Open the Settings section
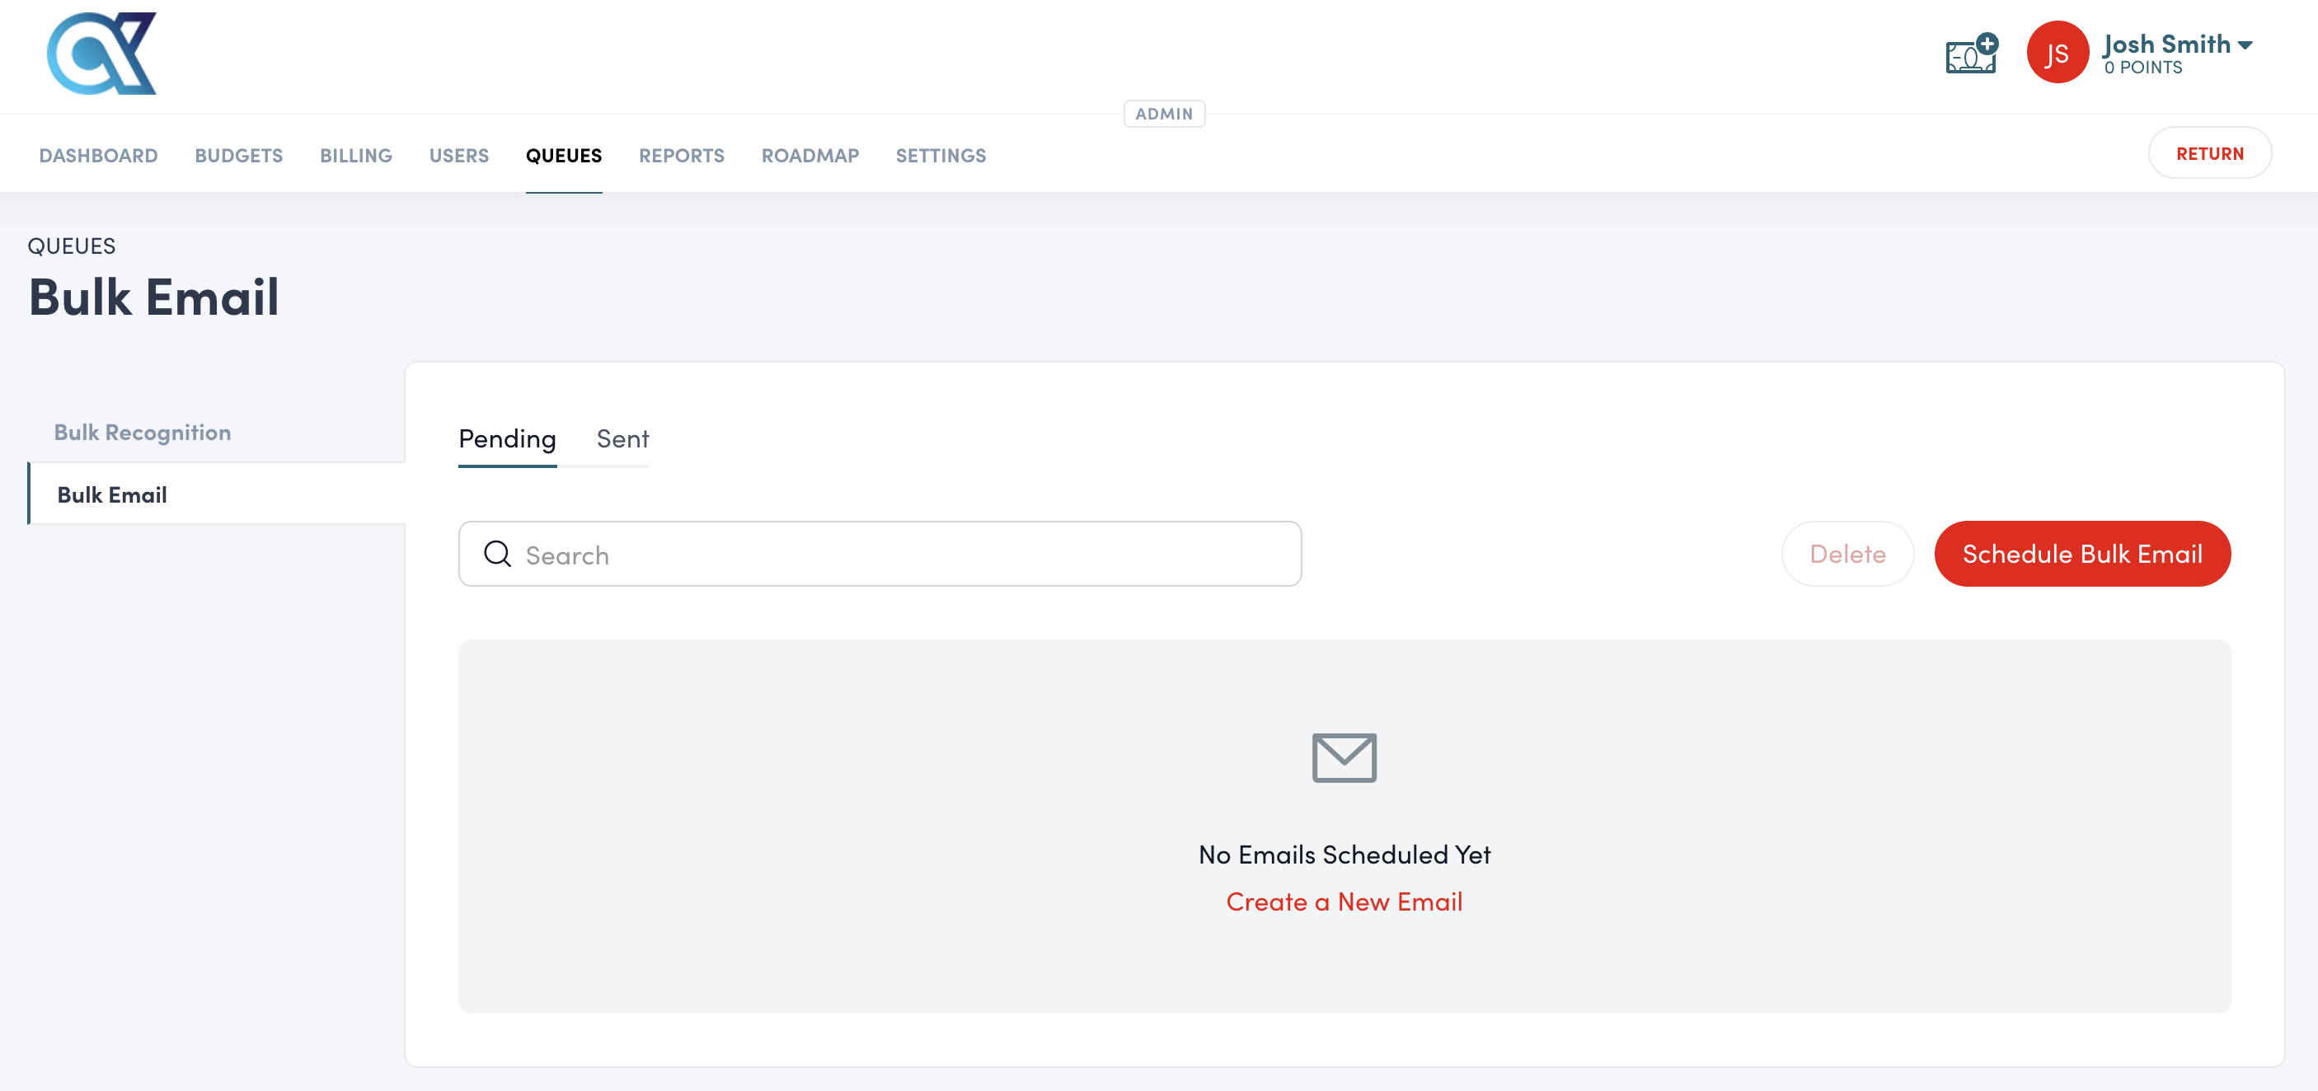 (x=941, y=155)
